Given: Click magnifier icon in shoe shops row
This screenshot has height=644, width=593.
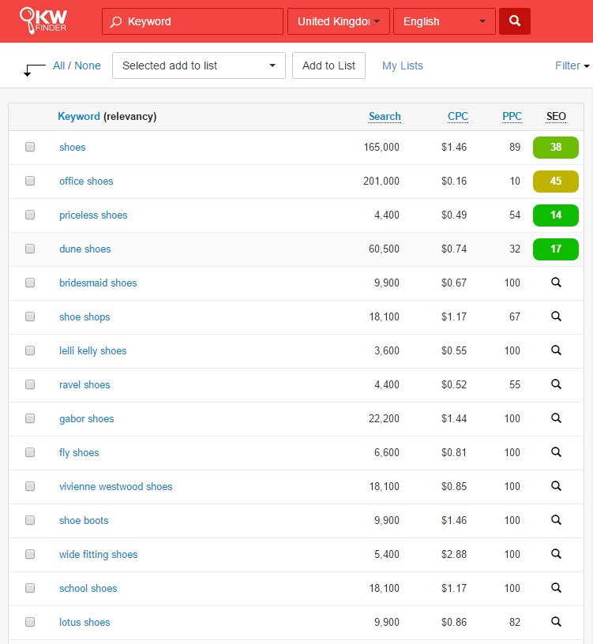Looking at the screenshot, I should click(556, 316).
